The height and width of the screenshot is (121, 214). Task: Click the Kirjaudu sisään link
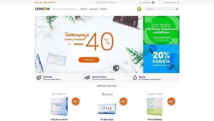coord(170,2)
